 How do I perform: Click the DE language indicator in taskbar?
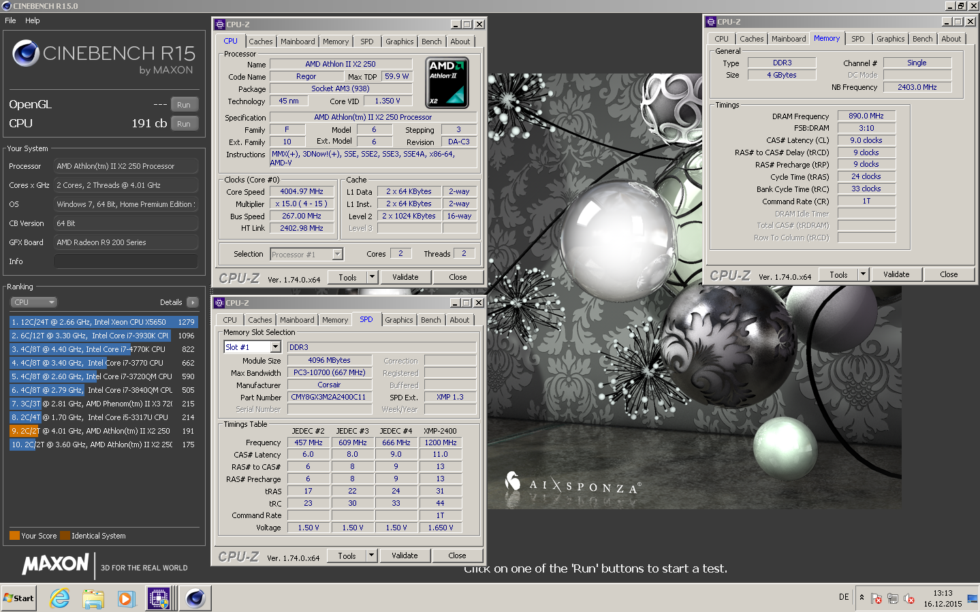pyautogui.click(x=844, y=597)
